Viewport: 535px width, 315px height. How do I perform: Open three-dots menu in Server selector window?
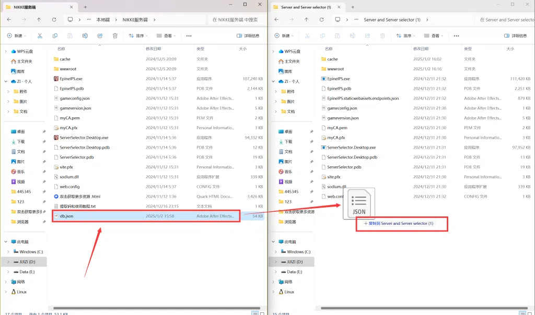(x=456, y=36)
